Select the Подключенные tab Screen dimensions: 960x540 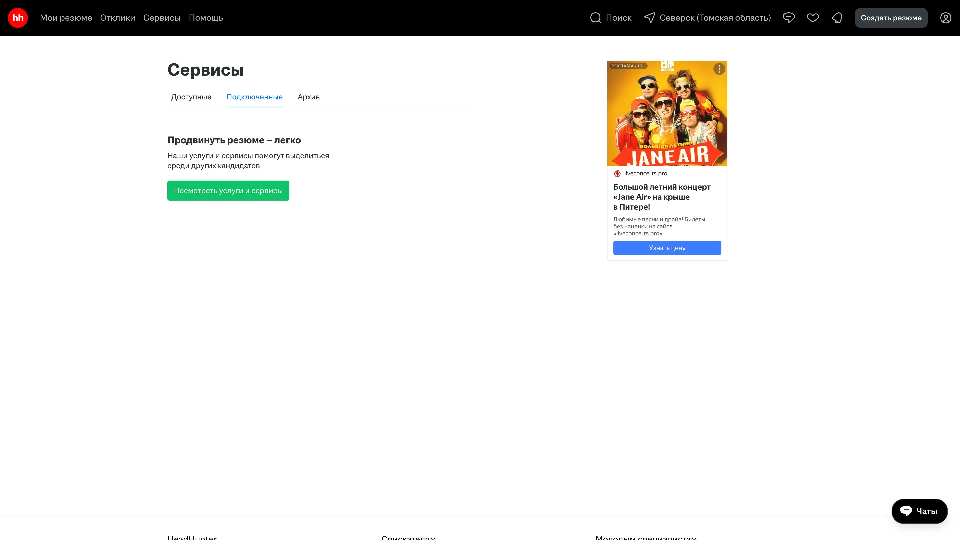tap(254, 97)
